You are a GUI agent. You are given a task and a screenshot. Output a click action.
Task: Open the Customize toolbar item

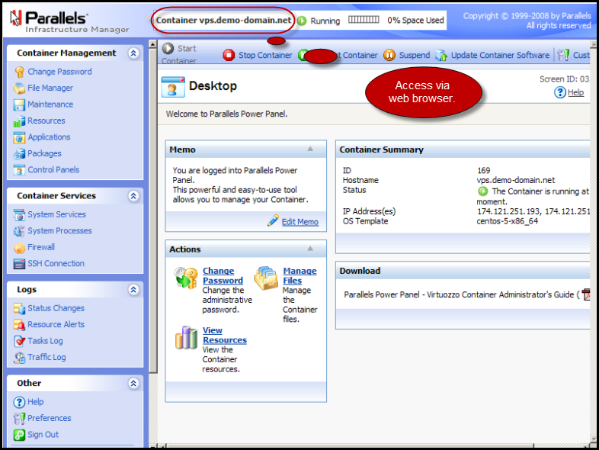click(x=573, y=56)
